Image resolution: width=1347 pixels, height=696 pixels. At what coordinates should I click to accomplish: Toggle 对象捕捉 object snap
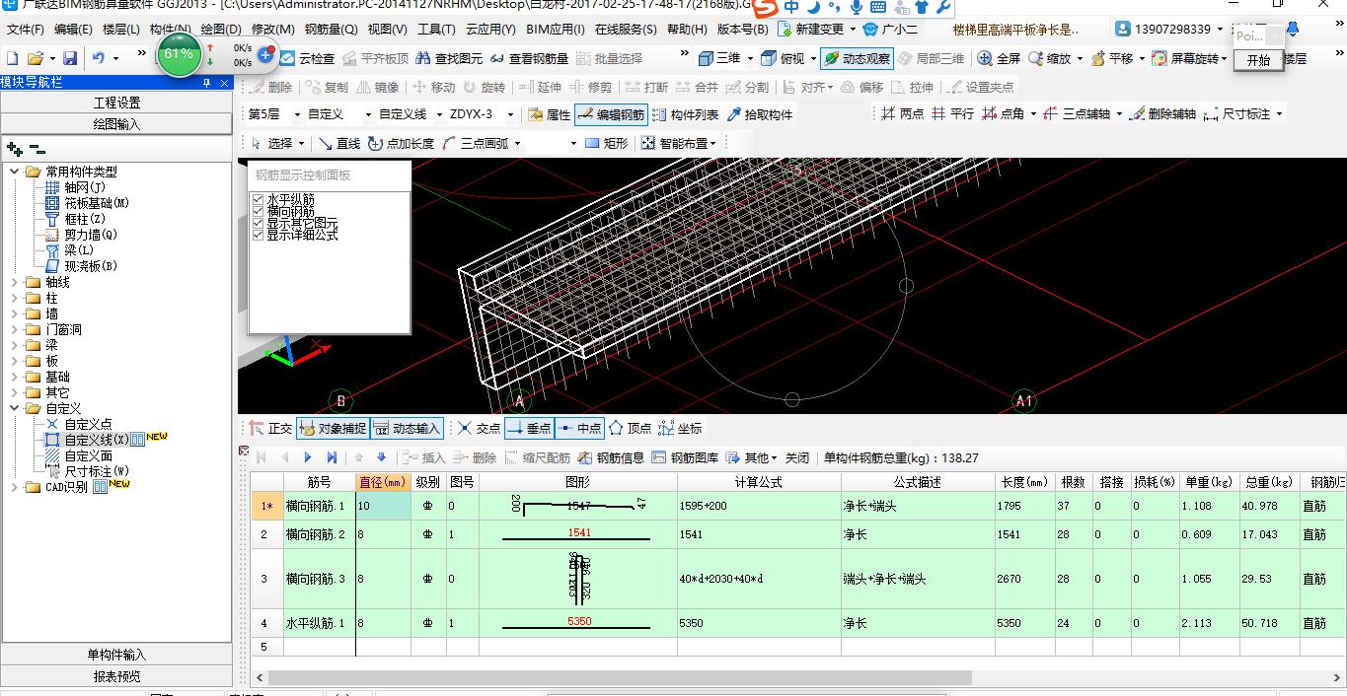[333, 429]
